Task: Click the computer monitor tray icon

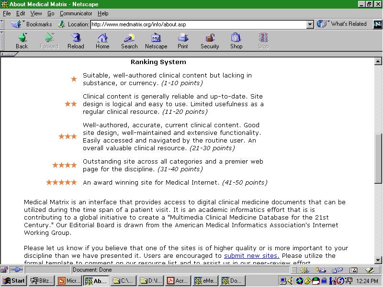Action: tap(283, 281)
